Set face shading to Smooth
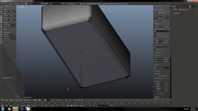Screen dimensions: 198x111 6,11
